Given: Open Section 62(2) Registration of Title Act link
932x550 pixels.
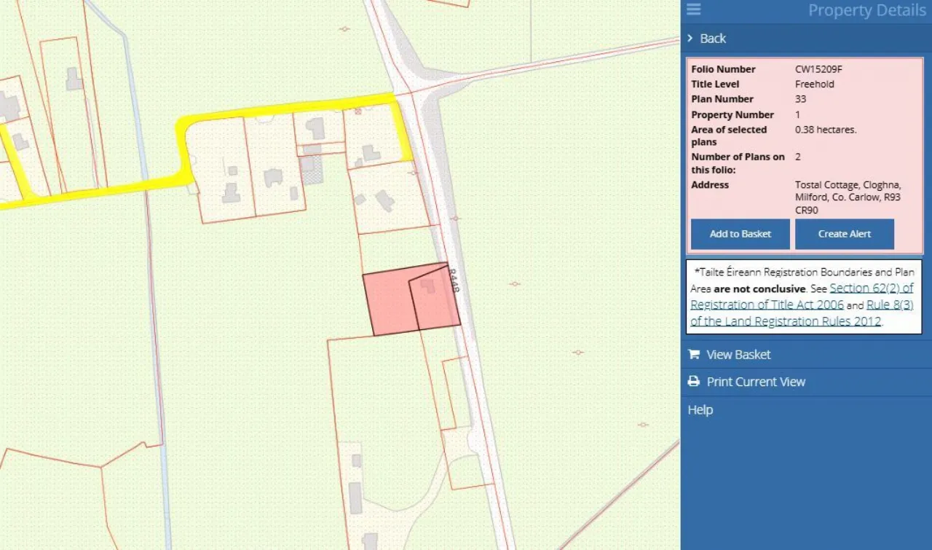Looking at the screenshot, I should click(x=871, y=288).
